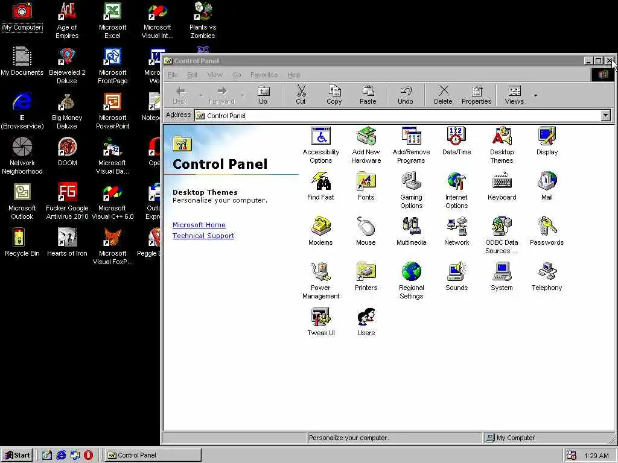The image size is (618, 463).
Task: Follow the Technical Support link
Action: coord(203,236)
